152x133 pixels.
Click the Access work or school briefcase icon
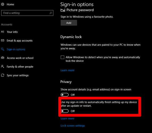pyautogui.click(x=3, y=58)
